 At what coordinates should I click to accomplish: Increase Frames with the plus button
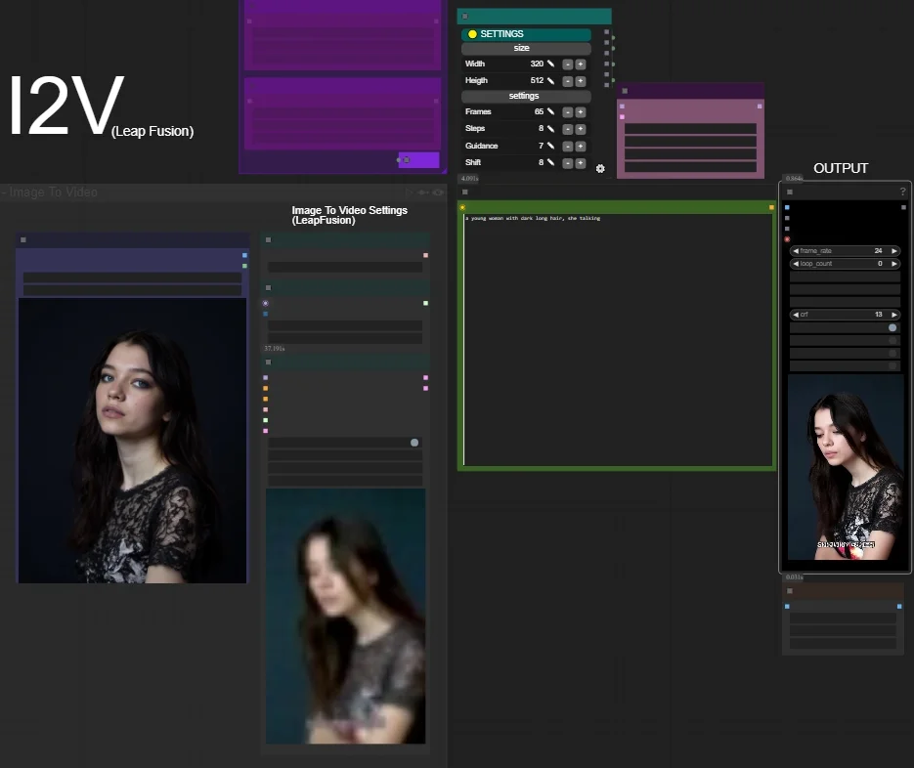[581, 112]
